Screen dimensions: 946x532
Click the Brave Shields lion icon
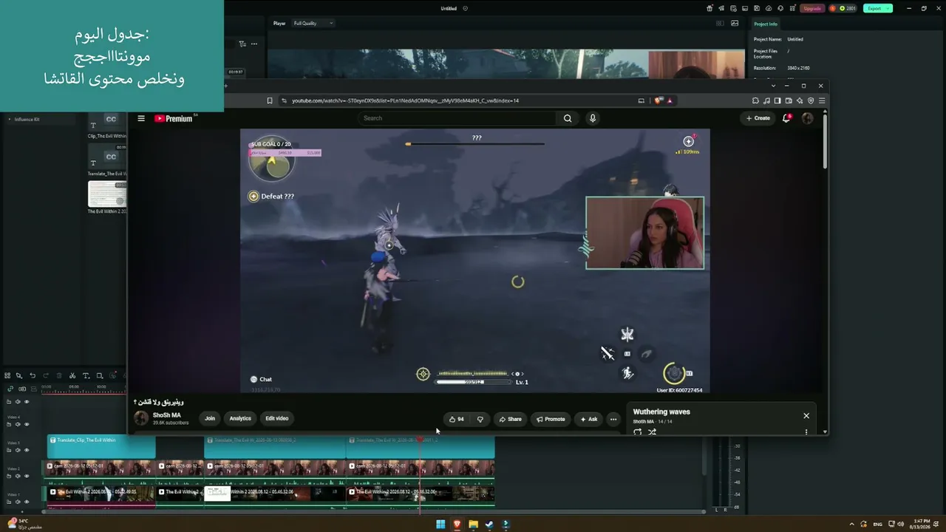tap(659, 100)
